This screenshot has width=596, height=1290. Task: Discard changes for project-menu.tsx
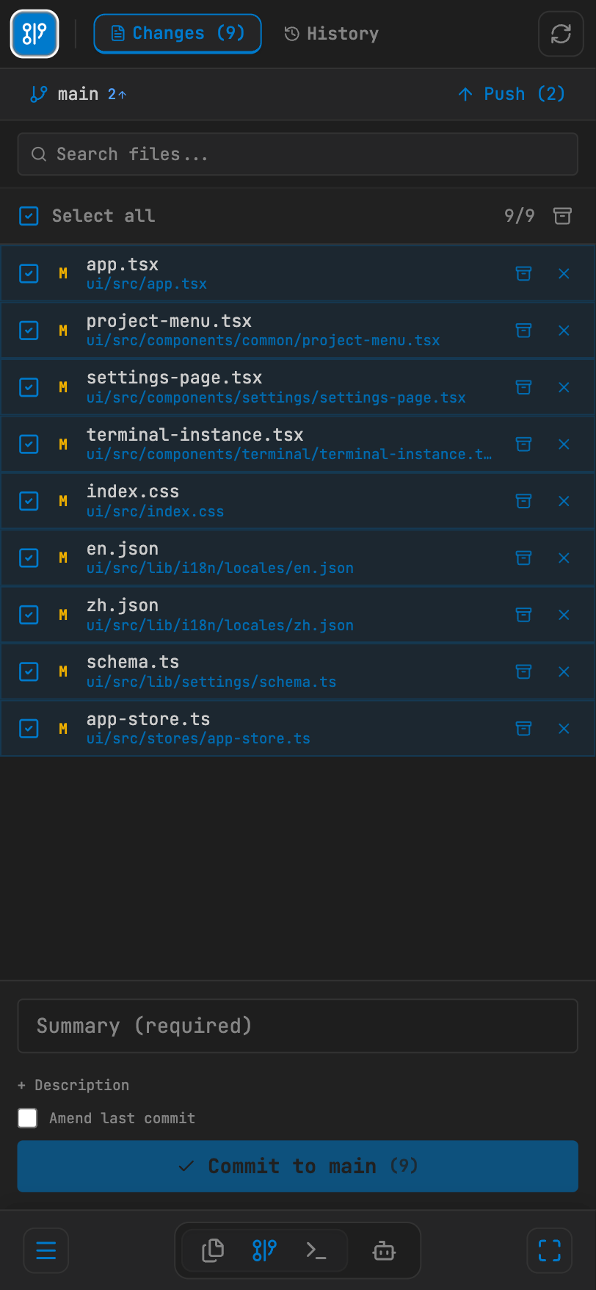point(564,331)
